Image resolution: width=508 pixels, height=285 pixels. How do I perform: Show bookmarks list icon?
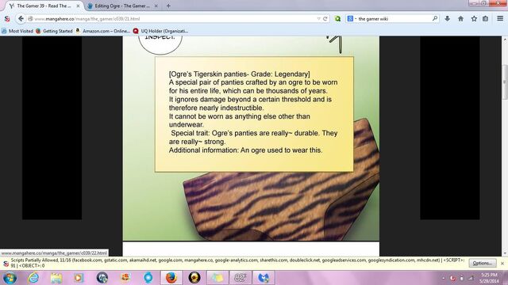[x=485, y=19]
